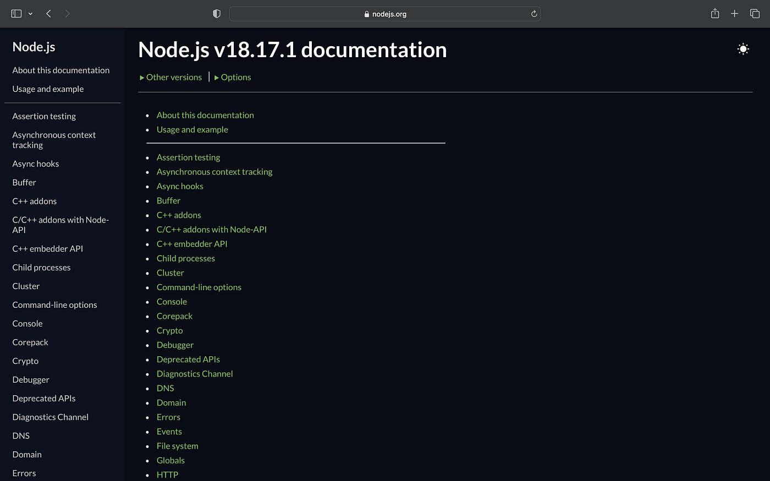Expand the Options disclosure
The height and width of the screenshot is (481, 770).
233,78
